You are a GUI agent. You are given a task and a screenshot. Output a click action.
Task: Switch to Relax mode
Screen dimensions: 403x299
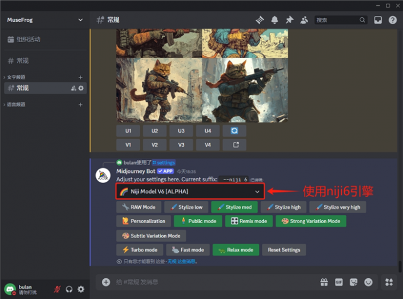[236, 250]
